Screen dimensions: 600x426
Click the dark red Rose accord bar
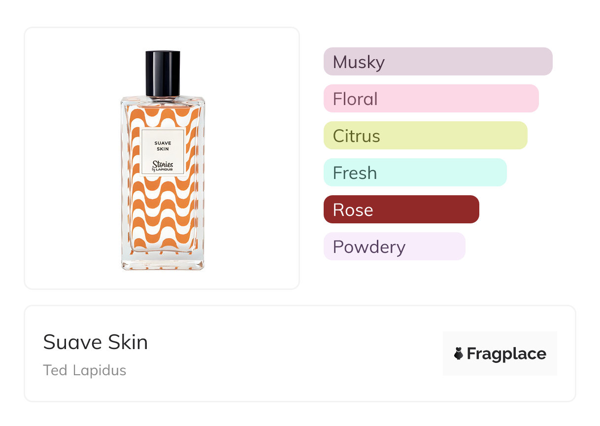tap(401, 210)
